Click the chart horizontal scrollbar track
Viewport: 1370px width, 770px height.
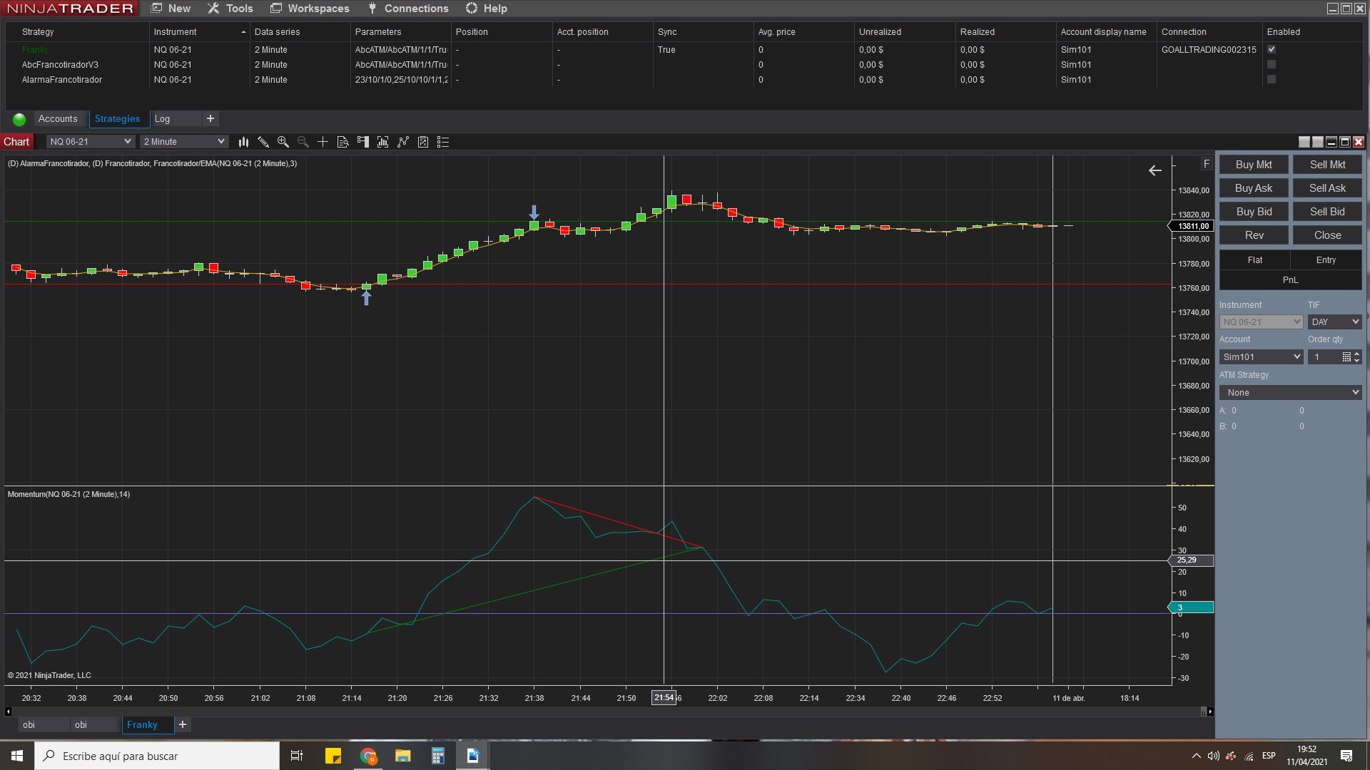click(x=607, y=712)
